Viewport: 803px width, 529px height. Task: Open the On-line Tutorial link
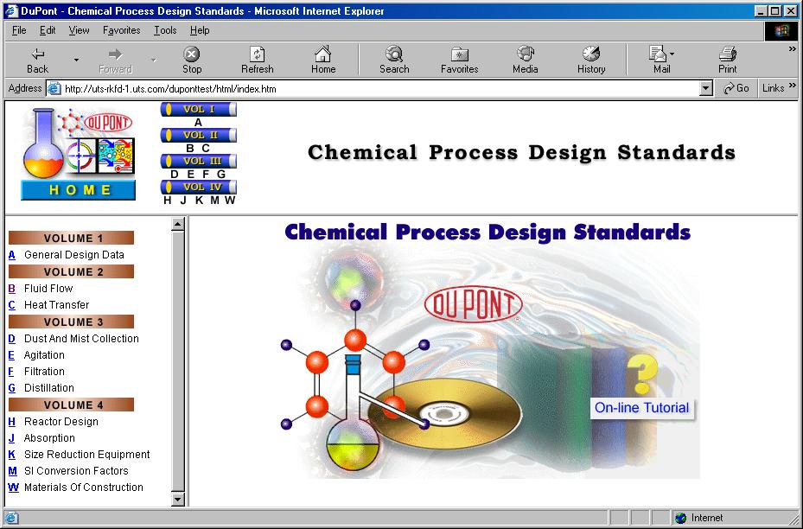pyautogui.click(x=640, y=408)
